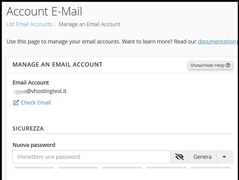Focus the Nuova password input field
This screenshot has width=239, height=180.
pyautogui.click(x=91, y=157)
